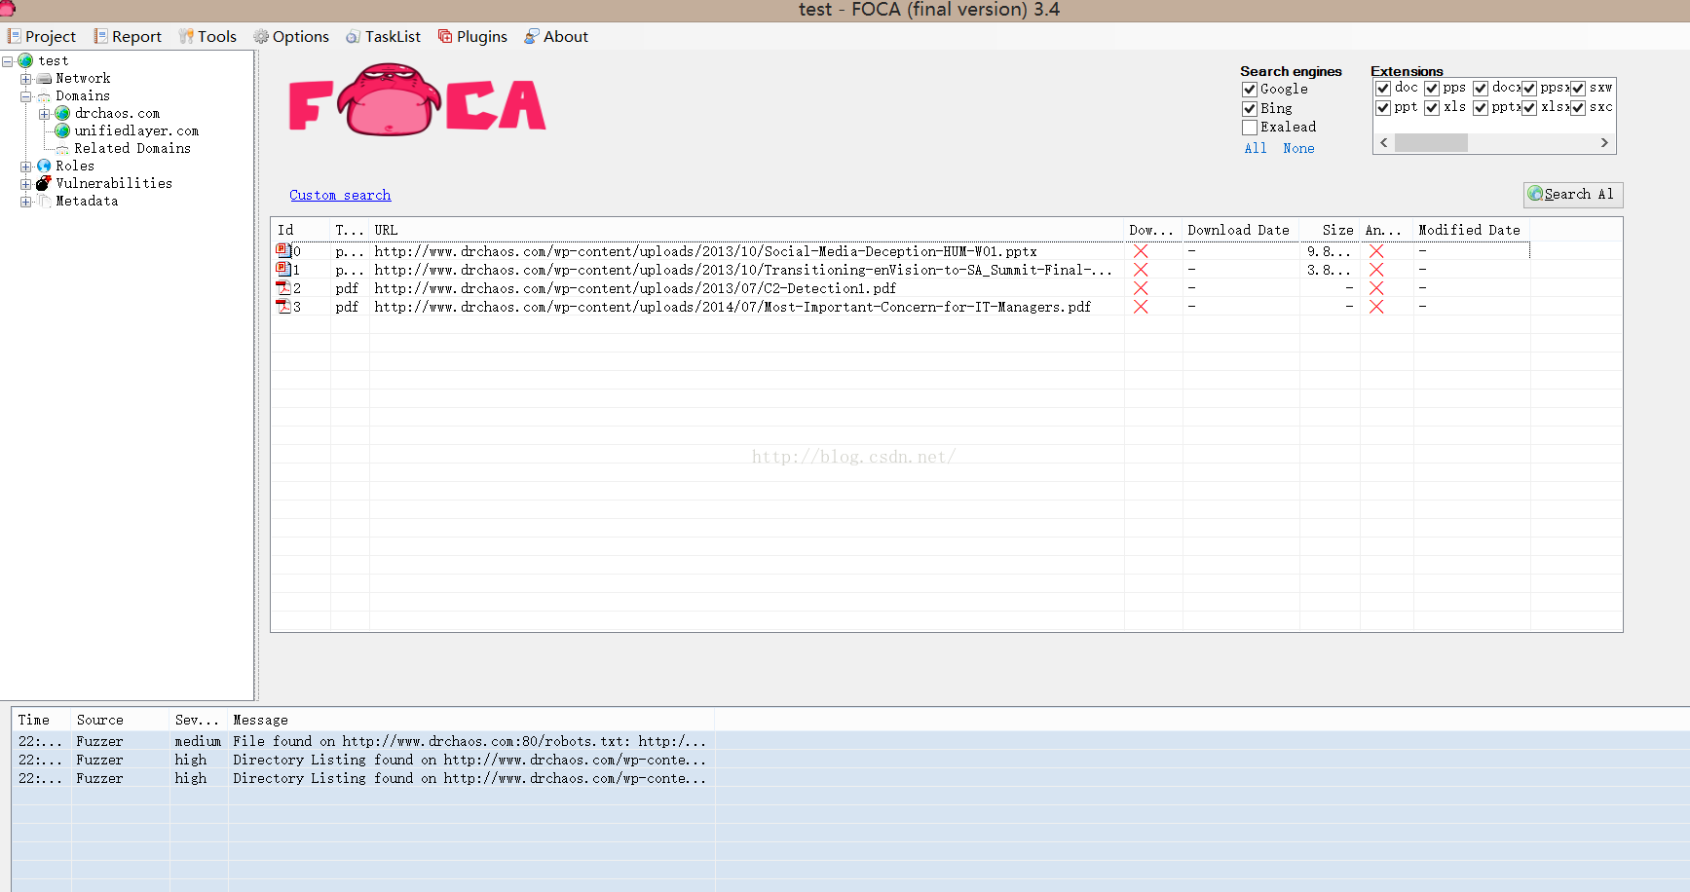
Task: Click the bomb icon beside Vulnerabilities
Action: point(44,183)
